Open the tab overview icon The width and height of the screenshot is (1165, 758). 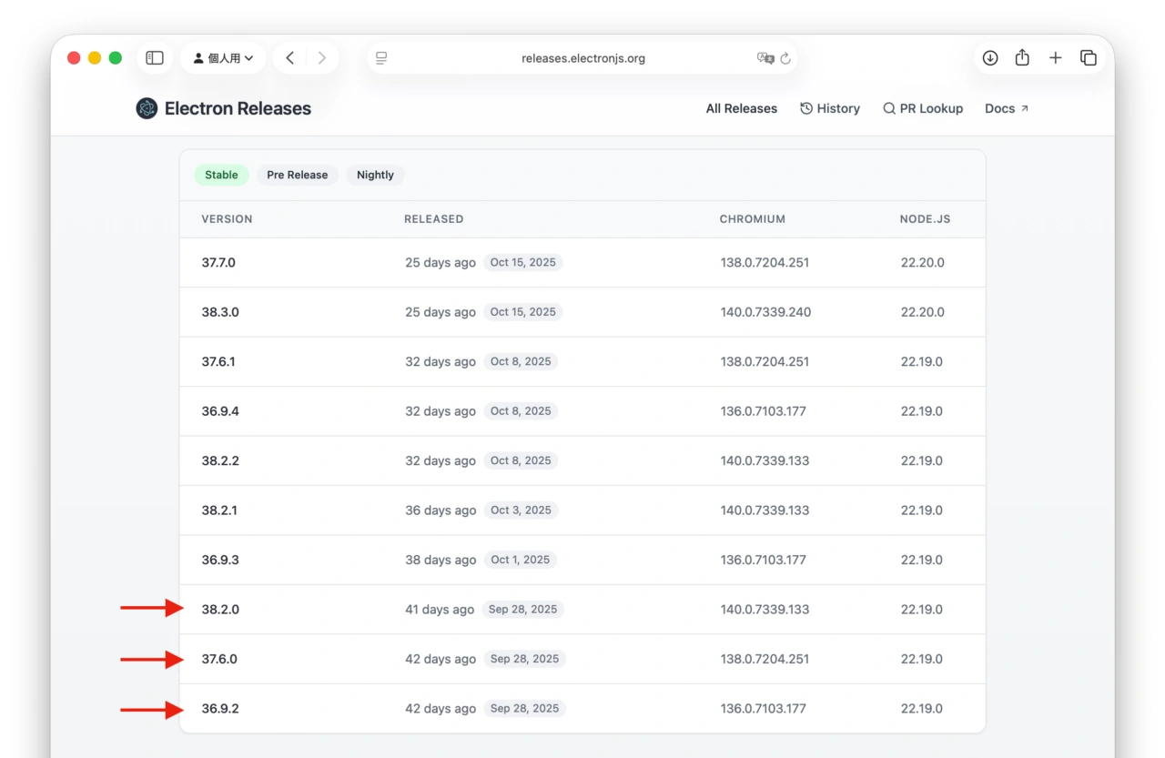(x=1089, y=57)
